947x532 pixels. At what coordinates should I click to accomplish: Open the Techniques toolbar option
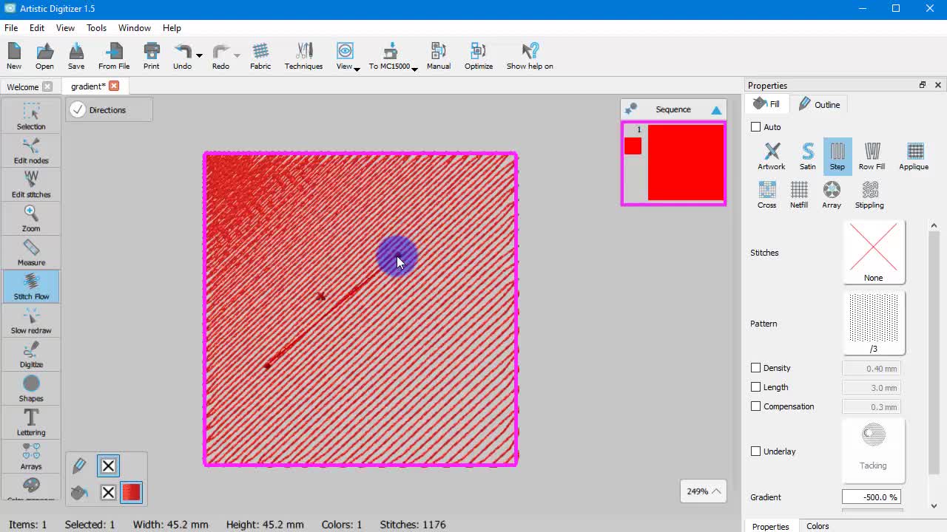(x=303, y=56)
